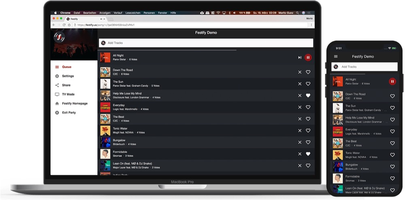
Task: Open the Lesezeichen menu
Action: (133, 13)
